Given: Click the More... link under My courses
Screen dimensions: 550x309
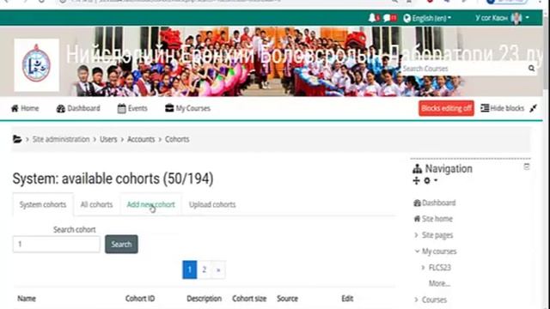Looking at the screenshot, I should 439,283.
